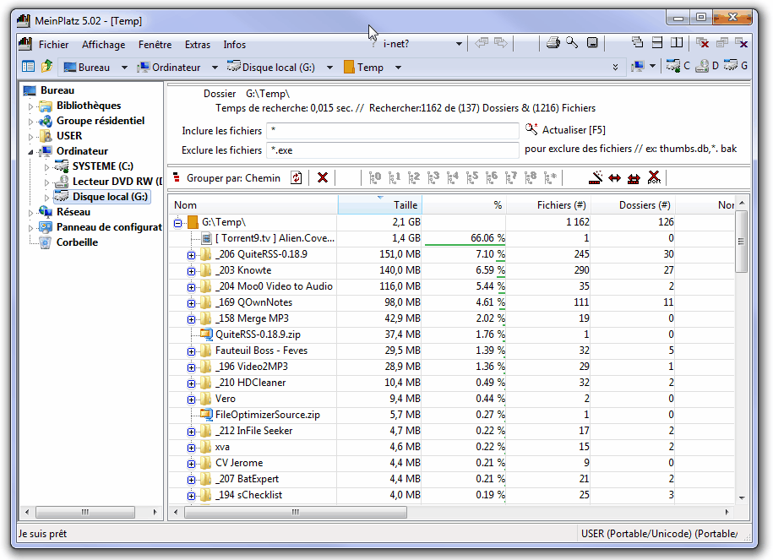Click the print icon in the toolbar
This screenshot has width=773, height=560.
tap(553, 43)
